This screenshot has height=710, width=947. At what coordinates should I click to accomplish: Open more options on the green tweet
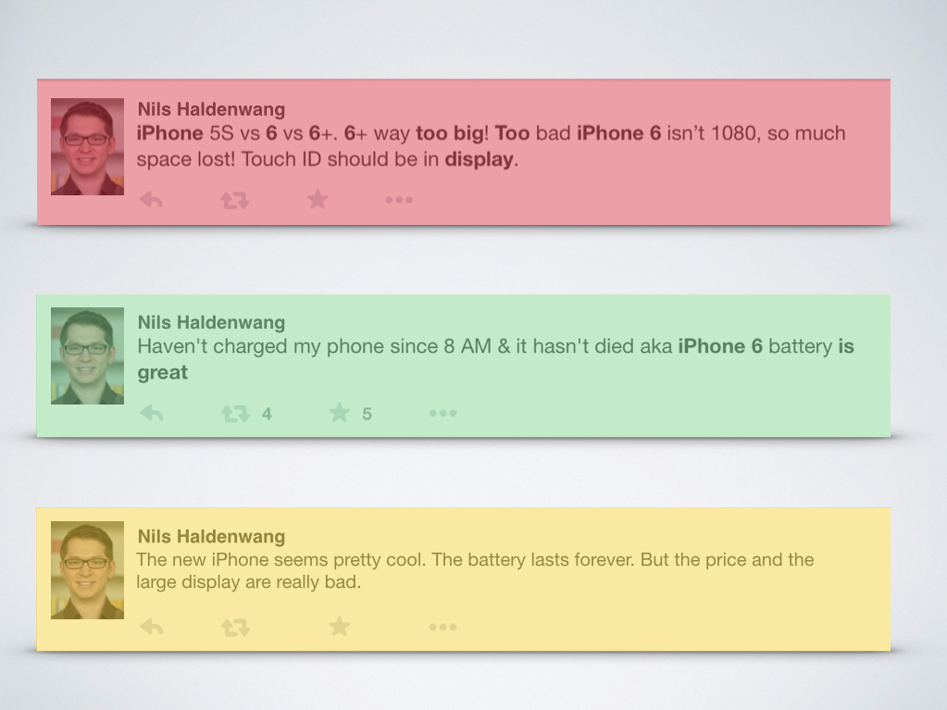[x=442, y=414]
